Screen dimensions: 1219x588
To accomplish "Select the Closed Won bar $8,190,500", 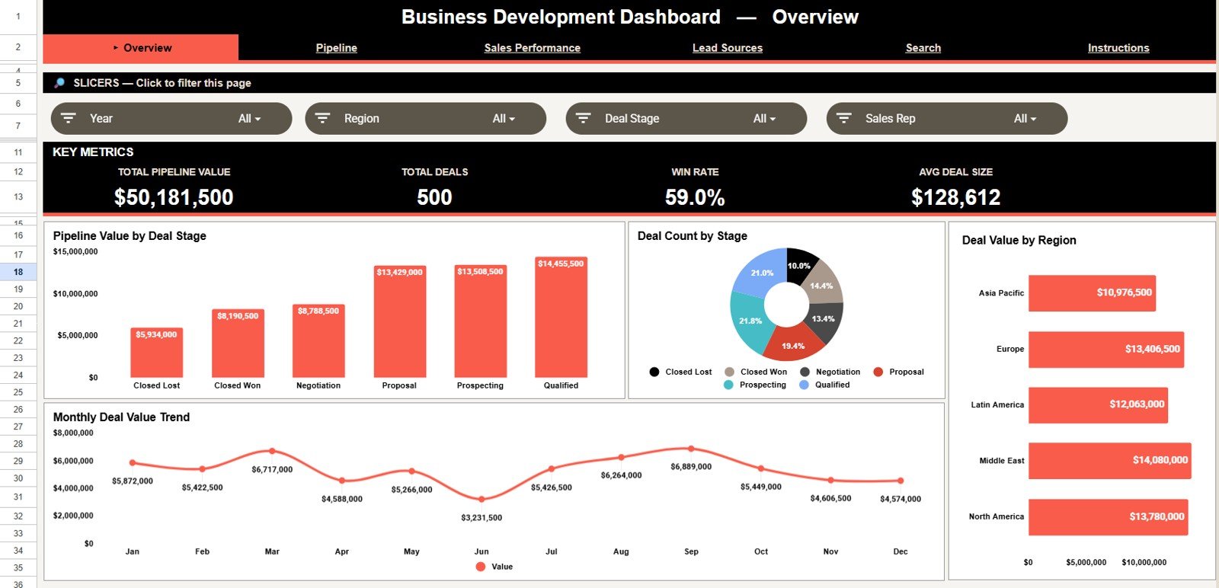I will point(238,344).
